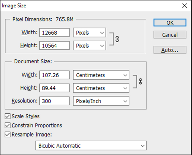Toggle the Scale Styles checkbox
The height and width of the screenshot is (155, 192).
[7, 116]
